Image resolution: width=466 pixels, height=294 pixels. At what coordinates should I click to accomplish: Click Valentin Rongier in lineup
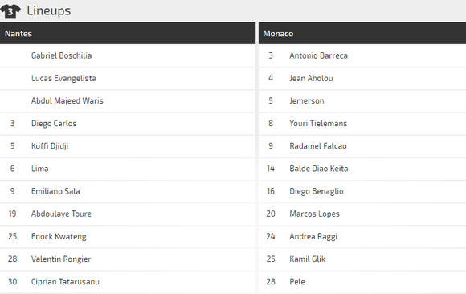[x=61, y=259]
